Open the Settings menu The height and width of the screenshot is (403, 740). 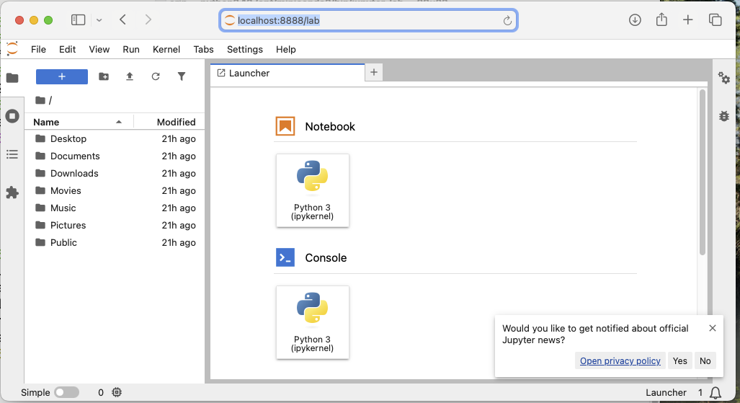244,49
